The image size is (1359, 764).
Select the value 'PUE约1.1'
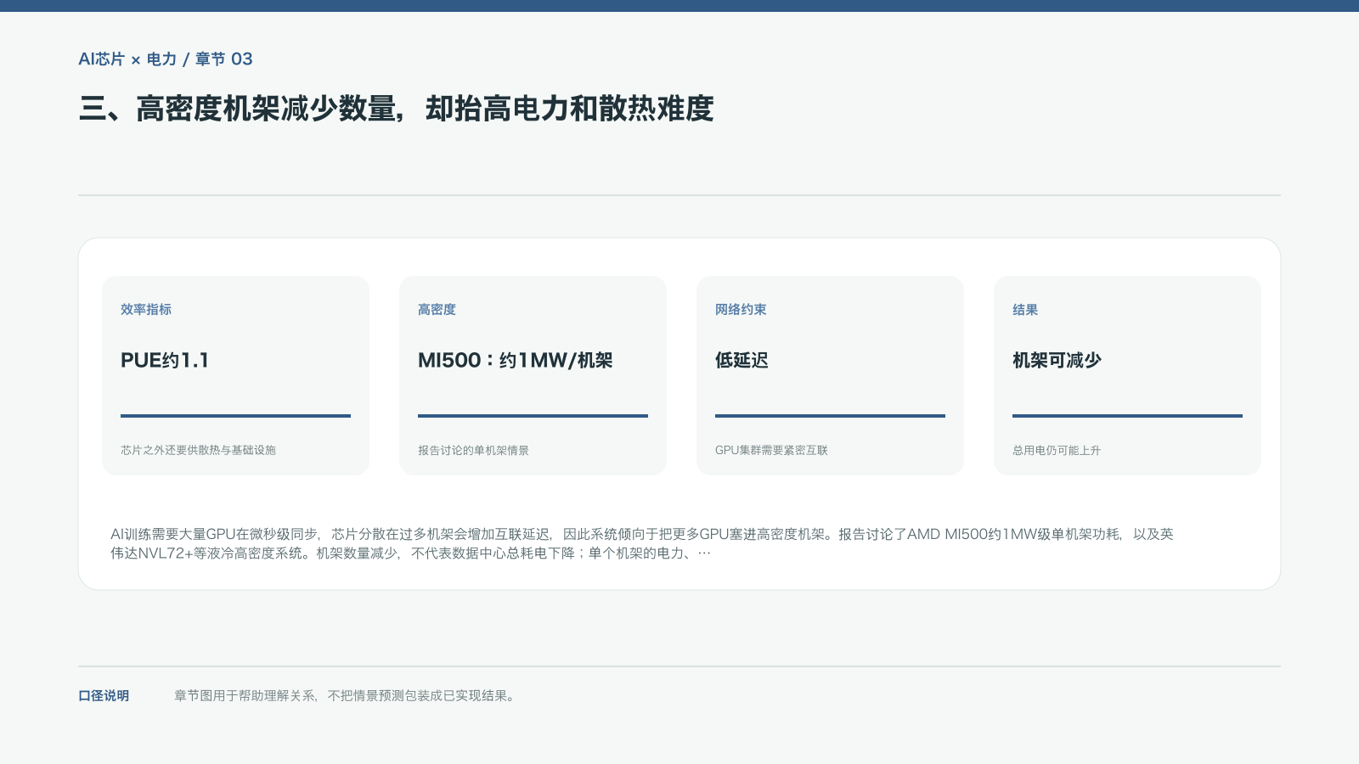pyautogui.click(x=165, y=360)
